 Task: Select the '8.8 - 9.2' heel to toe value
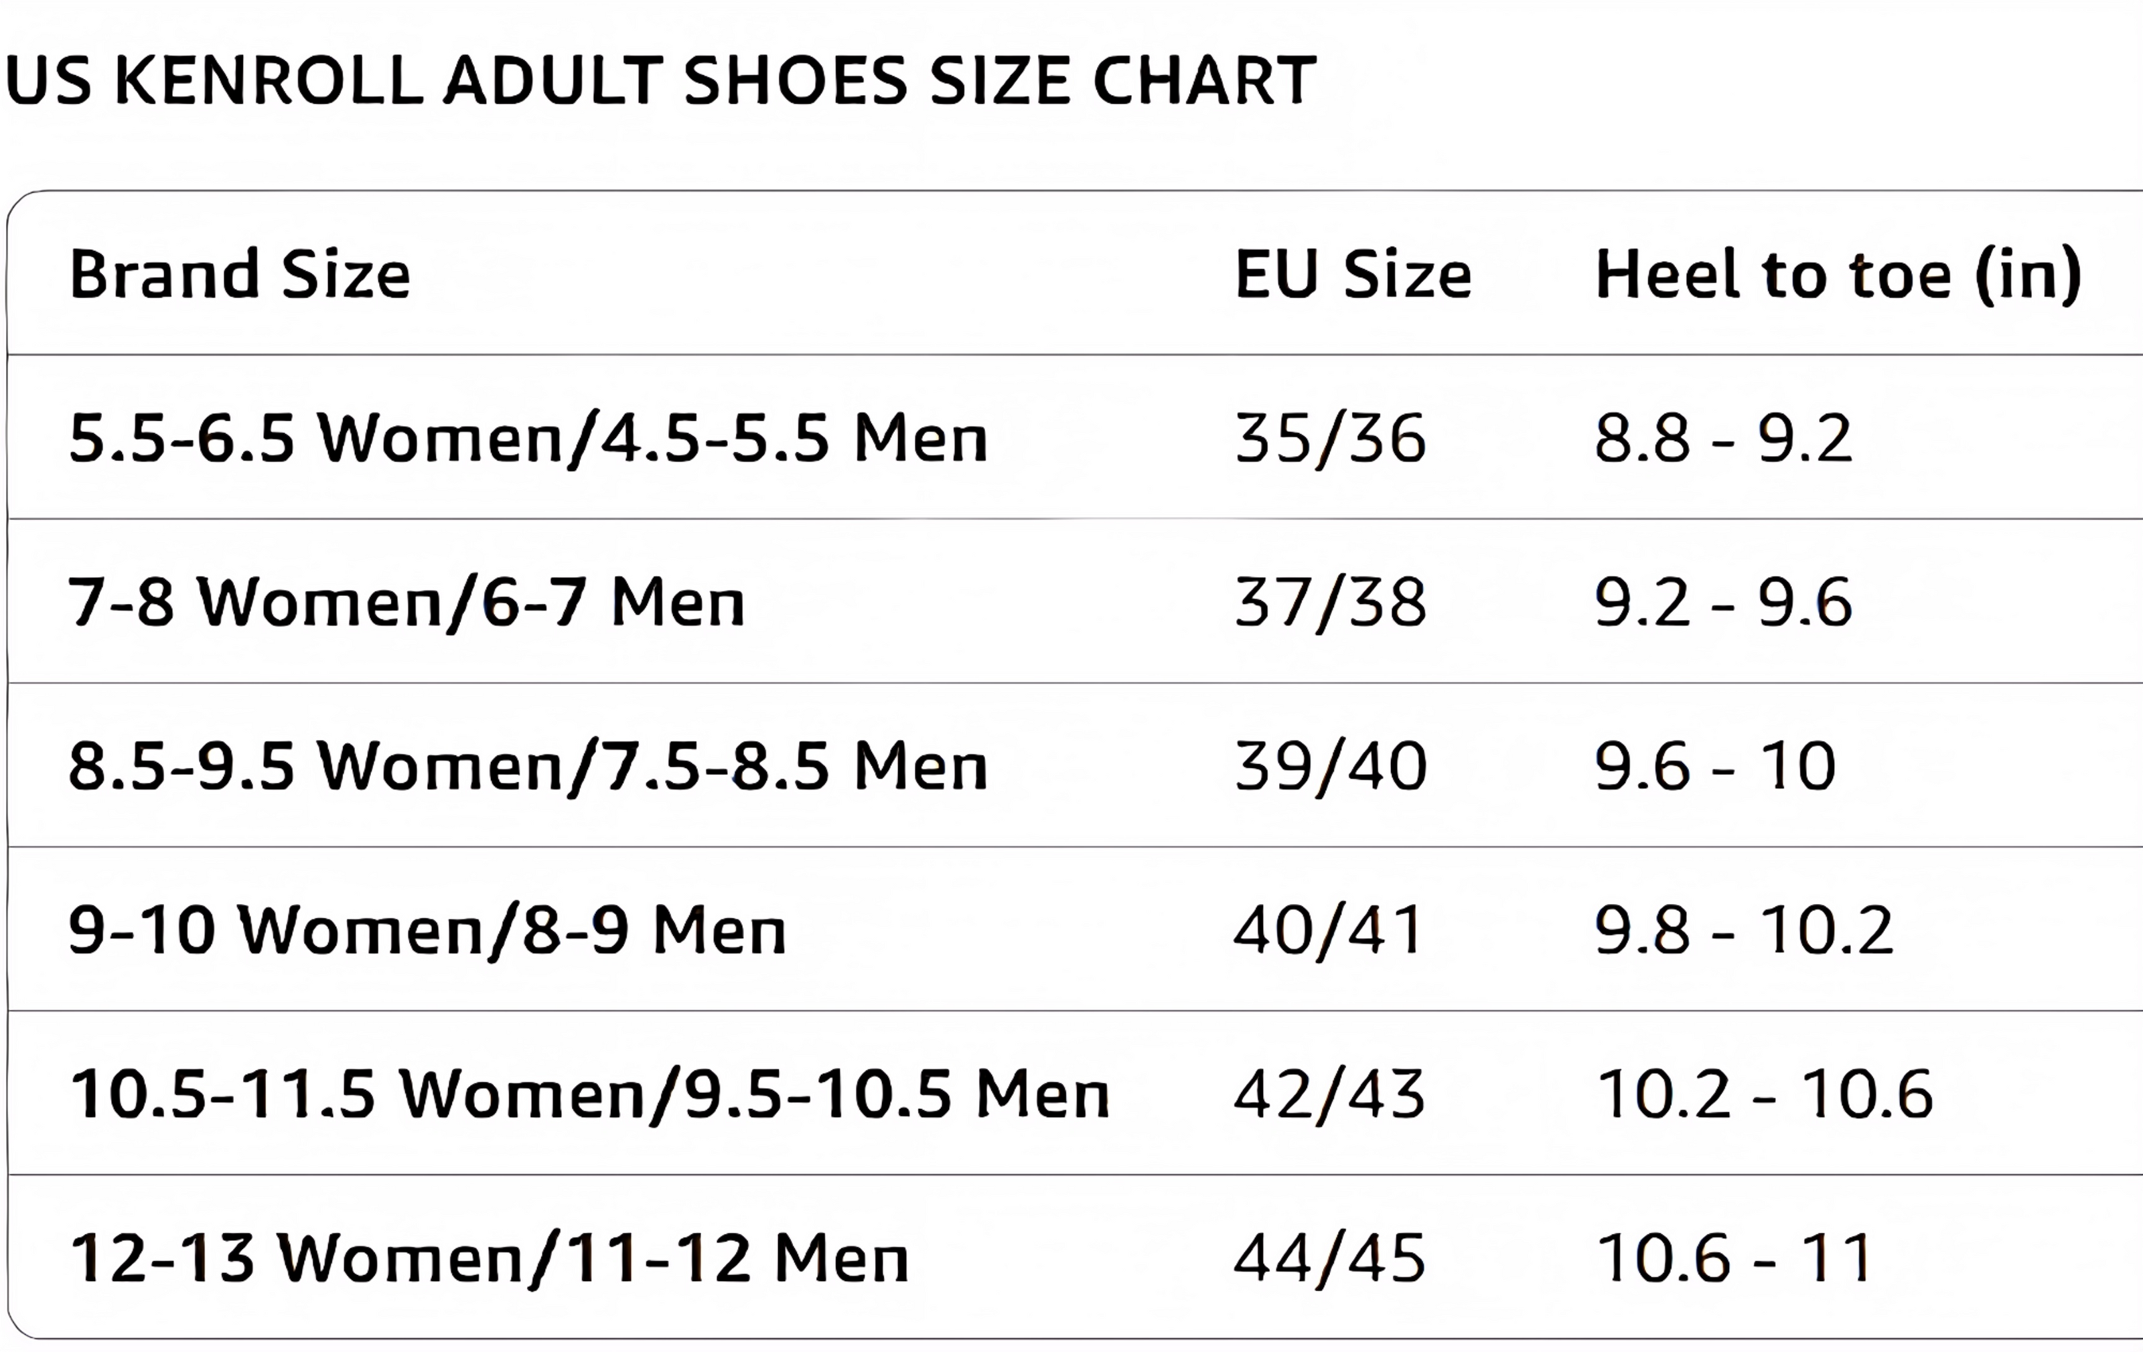[1723, 438]
